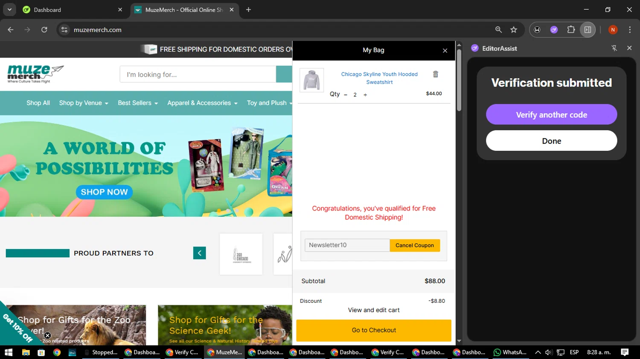The image size is (640, 359).
Task: Open Chicago Skyline Youth Hooded Sweatshirt link
Action: [x=379, y=78]
